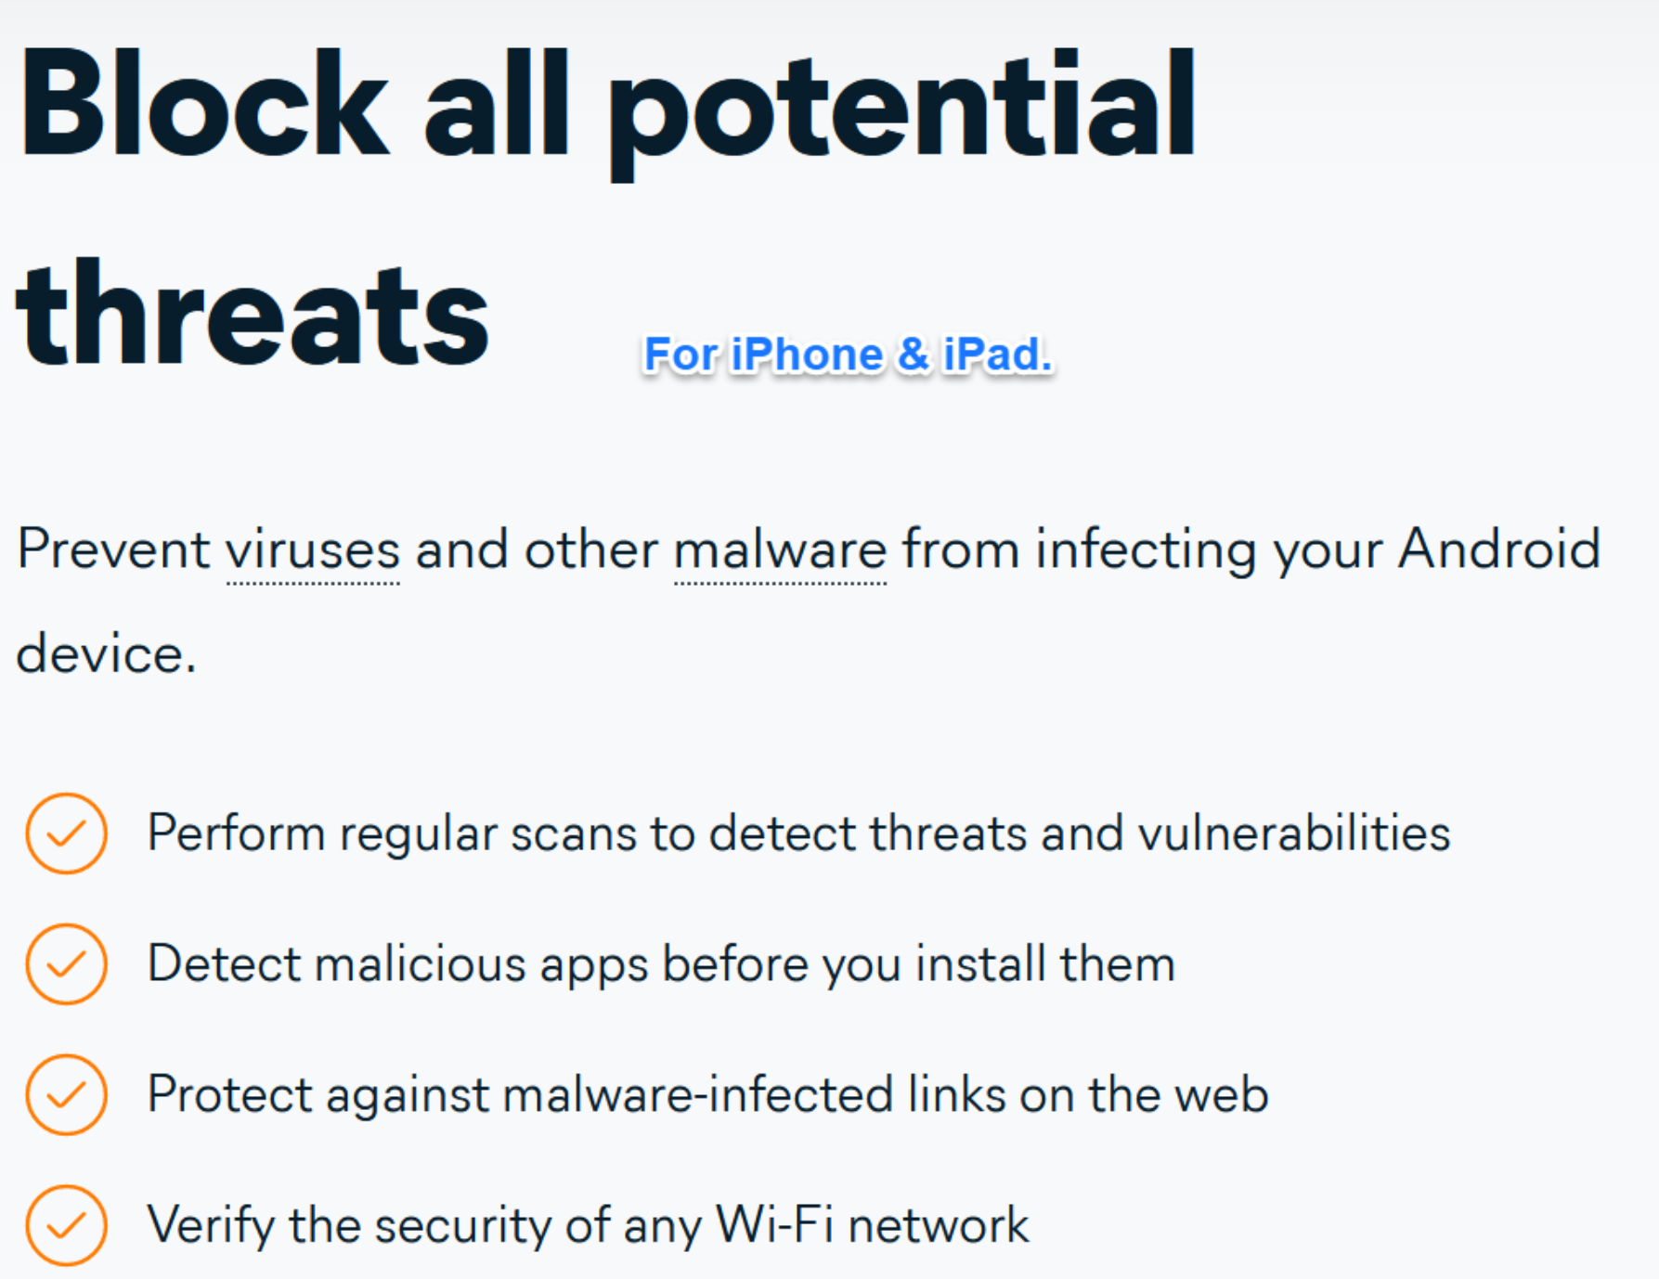Viewport: 1659px width, 1279px height.
Task: Click the checkmark icon beside 'Detect malicious apps'
Action: tap(66, 963)
